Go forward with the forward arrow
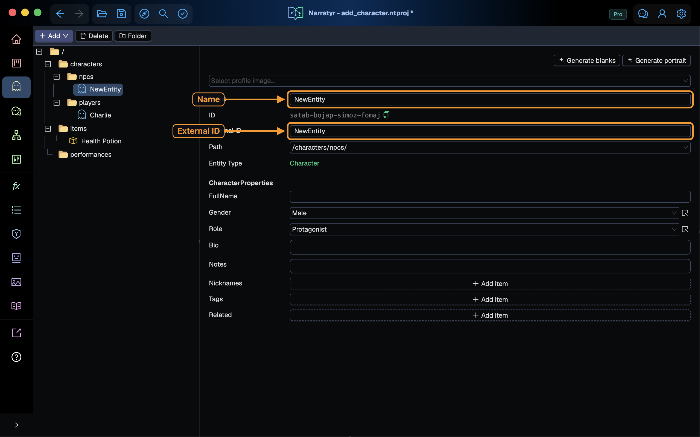 79,14
